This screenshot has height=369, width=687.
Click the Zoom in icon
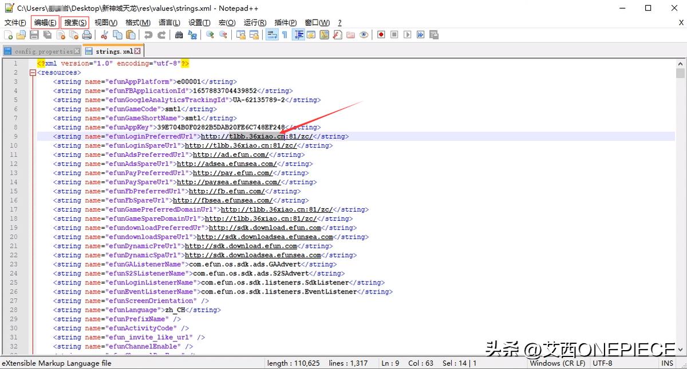tap(210, 35)
